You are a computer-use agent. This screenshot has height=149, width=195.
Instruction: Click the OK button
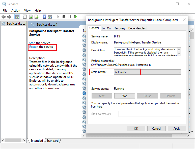136,129
